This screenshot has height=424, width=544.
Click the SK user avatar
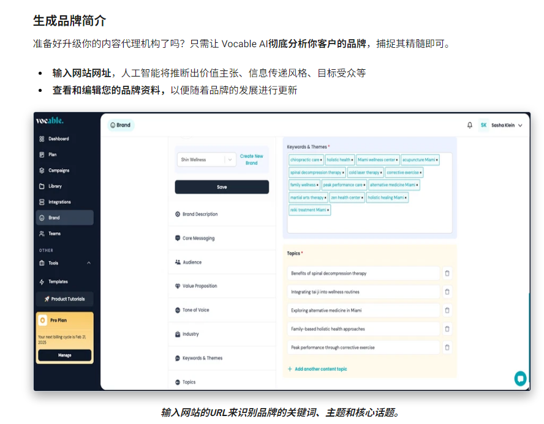point(483,125)
